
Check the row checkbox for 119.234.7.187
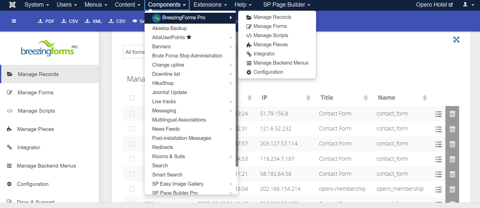[132, 159]
